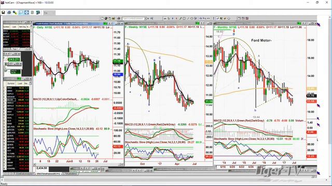Click green symbol link box on Daily chart
This screenshot has height=186, width=332.
[105, 23]
